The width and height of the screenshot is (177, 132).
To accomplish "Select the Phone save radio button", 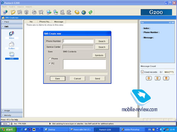I will coord(50,59).
